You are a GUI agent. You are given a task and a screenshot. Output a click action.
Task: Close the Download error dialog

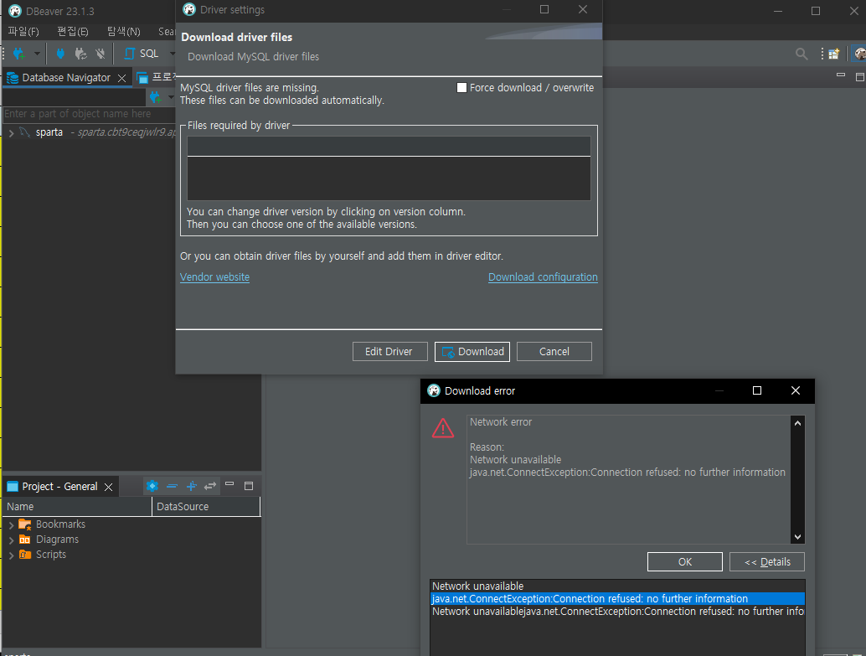tap(796, 390)
